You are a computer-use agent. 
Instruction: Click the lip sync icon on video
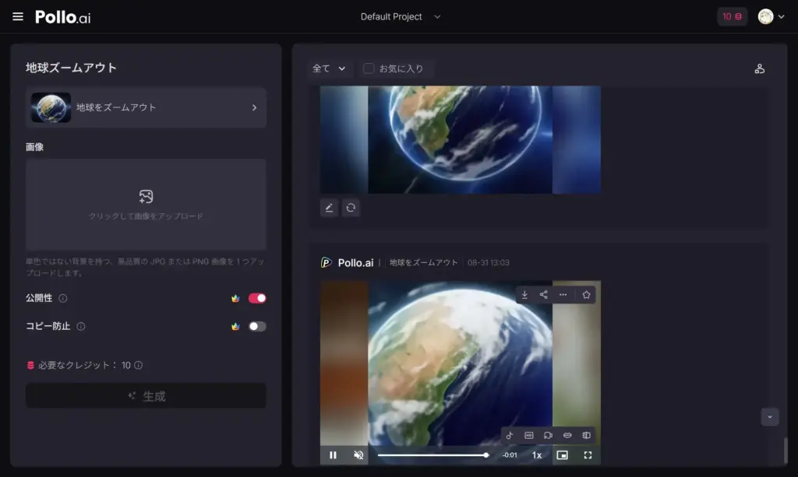pyautogui.click(x=567, y=435)
